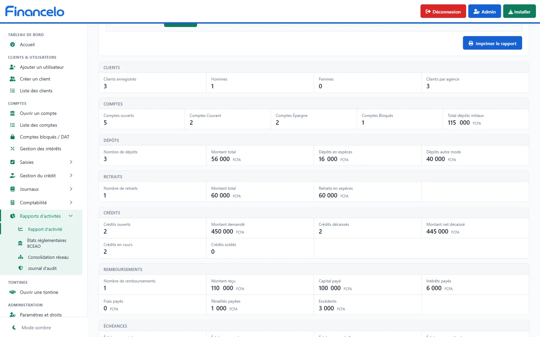This screenshot has width=540, height=337.
Task: Click the add-user icon beside Ajouter un utilisateur
Action: tap(12, 67)
